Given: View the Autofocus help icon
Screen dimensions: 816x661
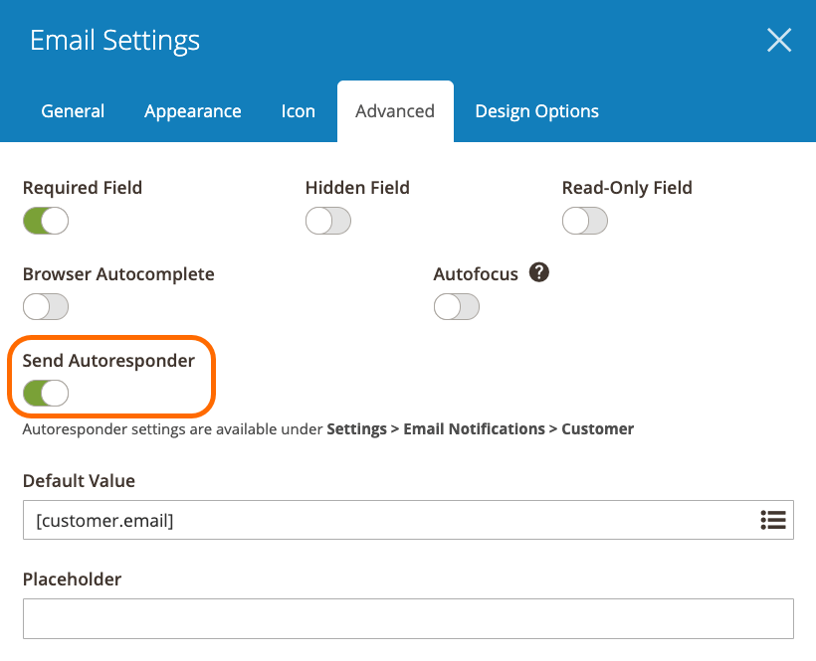Looking at the screenshot, I should point(538,272).
